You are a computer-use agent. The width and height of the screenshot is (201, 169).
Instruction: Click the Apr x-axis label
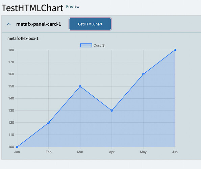point(112,152)
